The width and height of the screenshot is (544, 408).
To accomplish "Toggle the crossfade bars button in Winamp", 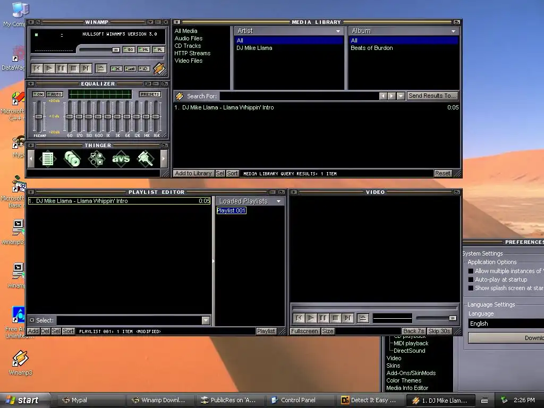I will click(x=131, y=69).
